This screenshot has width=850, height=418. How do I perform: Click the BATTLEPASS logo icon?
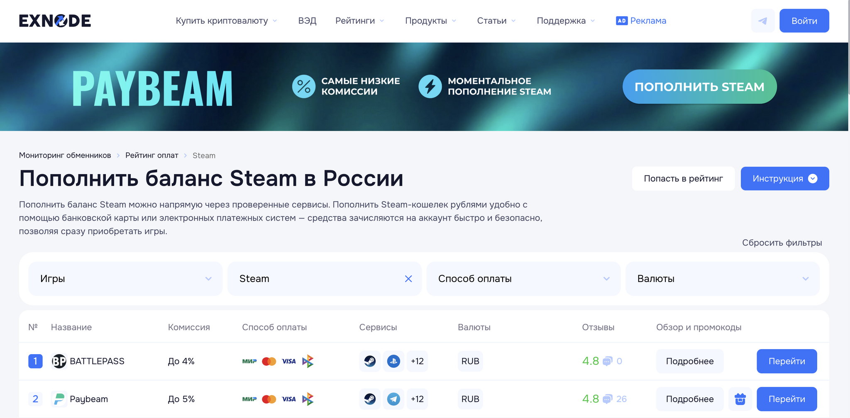point(59,361)
